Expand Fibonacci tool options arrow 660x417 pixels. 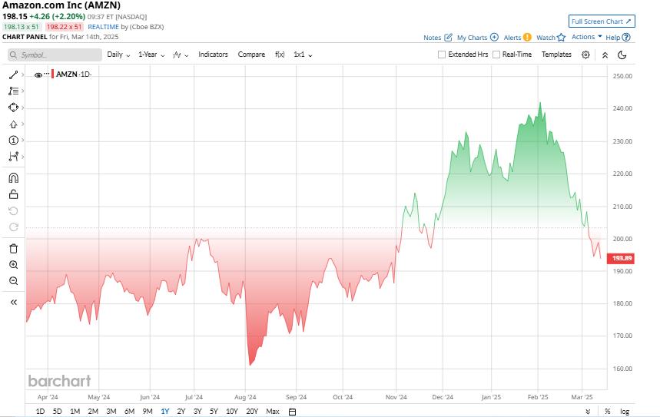[23, 91]
